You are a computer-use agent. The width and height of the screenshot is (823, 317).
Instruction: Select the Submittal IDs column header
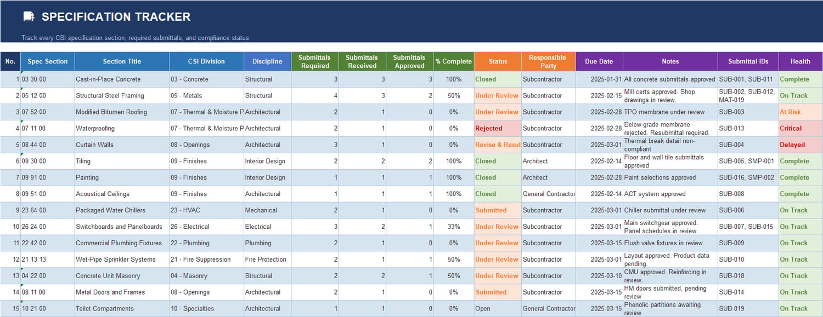[x=748, y=61]
